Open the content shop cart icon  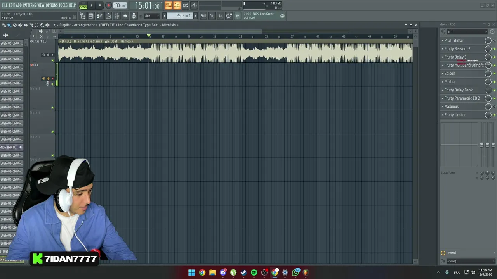pyautogui.click(x=237, y=16)
